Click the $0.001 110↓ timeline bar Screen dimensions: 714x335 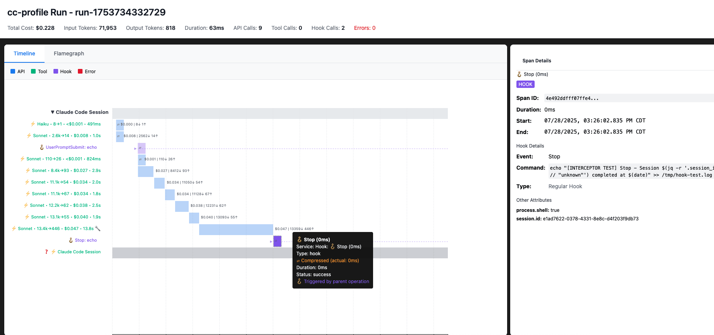pyautogui.click(x=142, y=160)
